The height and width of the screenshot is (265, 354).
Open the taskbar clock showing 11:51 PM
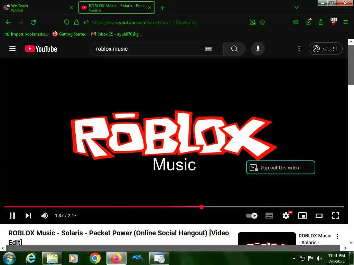click(336, 258)
